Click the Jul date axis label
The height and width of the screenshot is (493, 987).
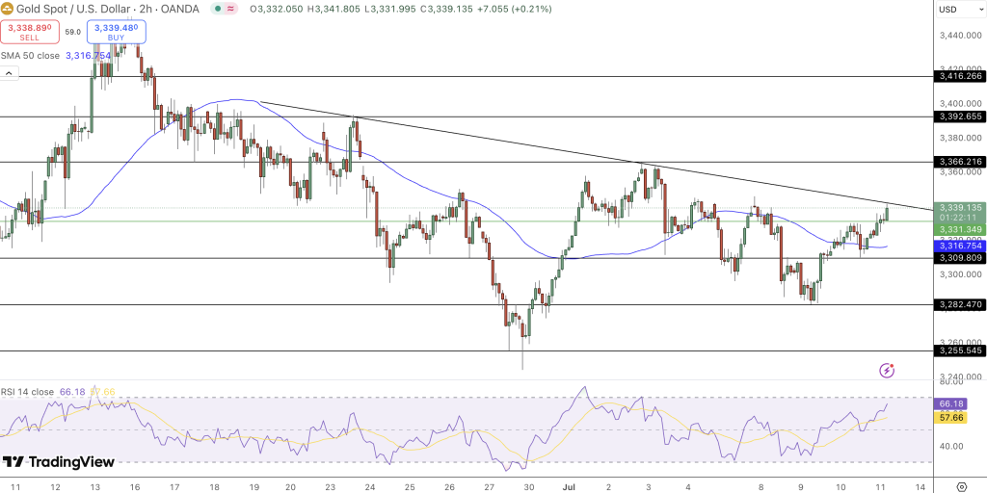point(569,486)
